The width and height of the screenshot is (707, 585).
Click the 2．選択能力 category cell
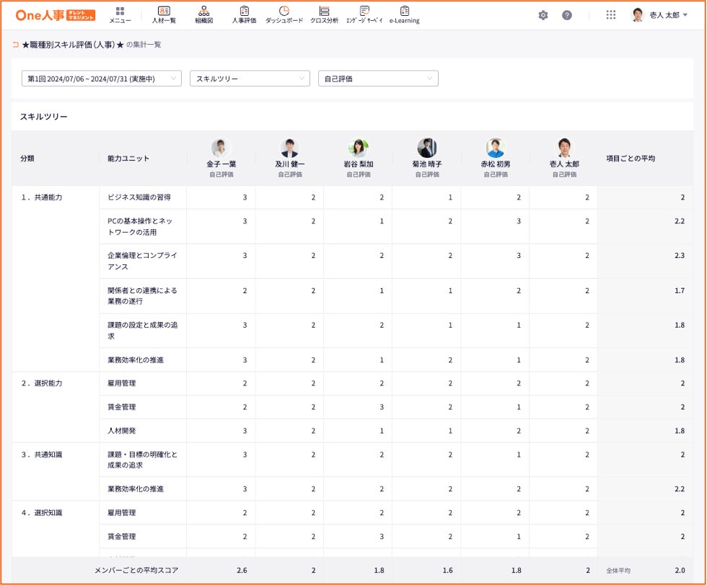click(42, 383)
